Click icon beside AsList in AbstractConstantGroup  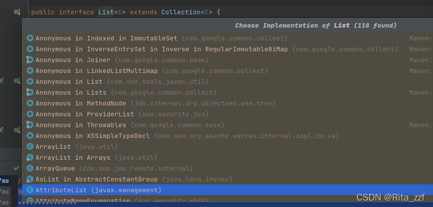point(30,179)
